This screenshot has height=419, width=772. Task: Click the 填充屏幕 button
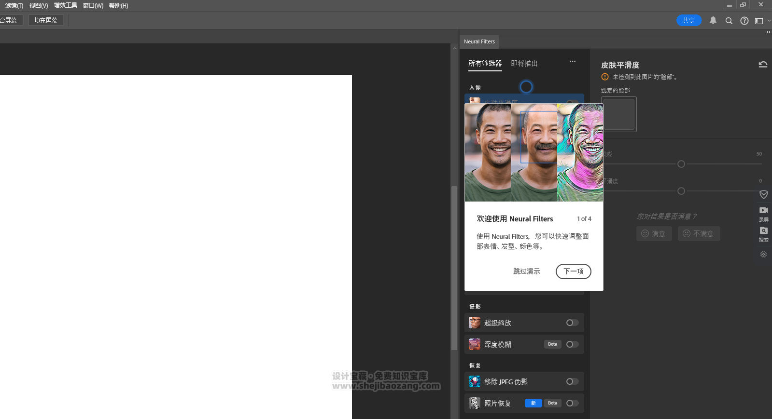tap(46, 20)
